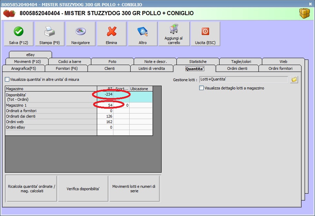Click Aggiungi al carrello shopping cart button
Image resolution: width=315 pixels, height=216 pixels.
coord(174,34)
